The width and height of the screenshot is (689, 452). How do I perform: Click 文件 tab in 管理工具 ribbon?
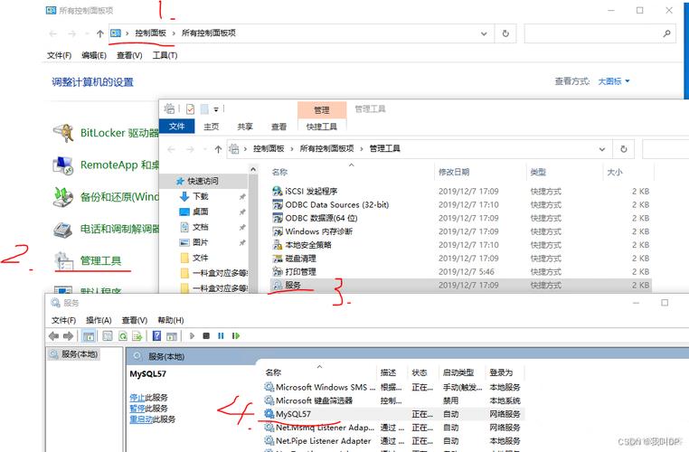point(176,126)
